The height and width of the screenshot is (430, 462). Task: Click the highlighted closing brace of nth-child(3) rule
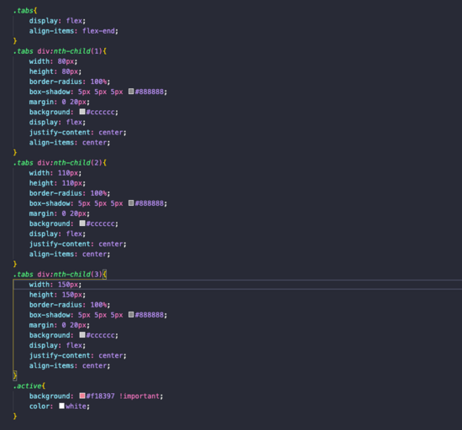[x=15, y=375]
